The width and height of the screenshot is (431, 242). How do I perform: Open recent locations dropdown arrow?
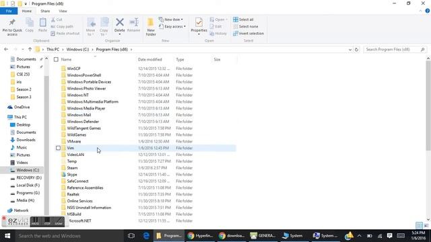(x=22, y=49)
